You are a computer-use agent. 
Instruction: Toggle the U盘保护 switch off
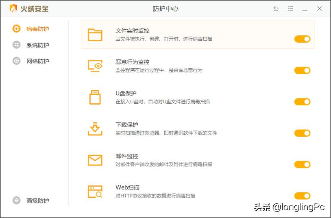click(302, 102)
